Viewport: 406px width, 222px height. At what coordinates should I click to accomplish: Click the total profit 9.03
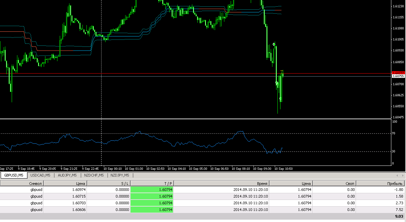click(x=399, y=216)
